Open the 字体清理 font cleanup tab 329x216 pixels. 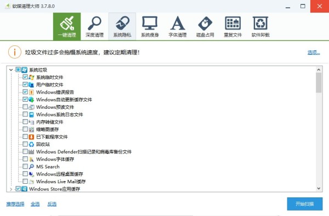click(x=178, y=27)
